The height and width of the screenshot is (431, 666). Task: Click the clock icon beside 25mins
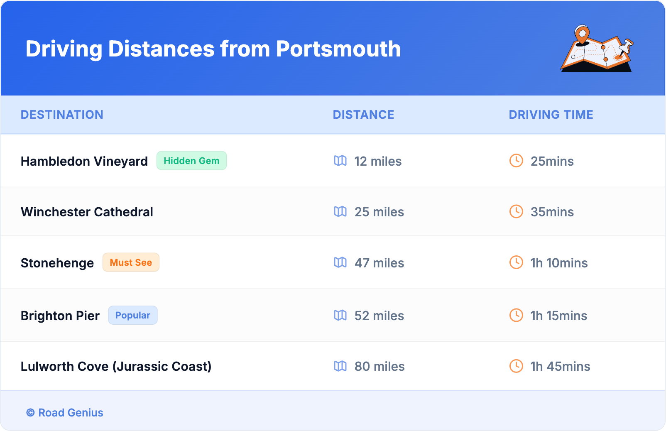pyautogui.click(x=516, y=161)
